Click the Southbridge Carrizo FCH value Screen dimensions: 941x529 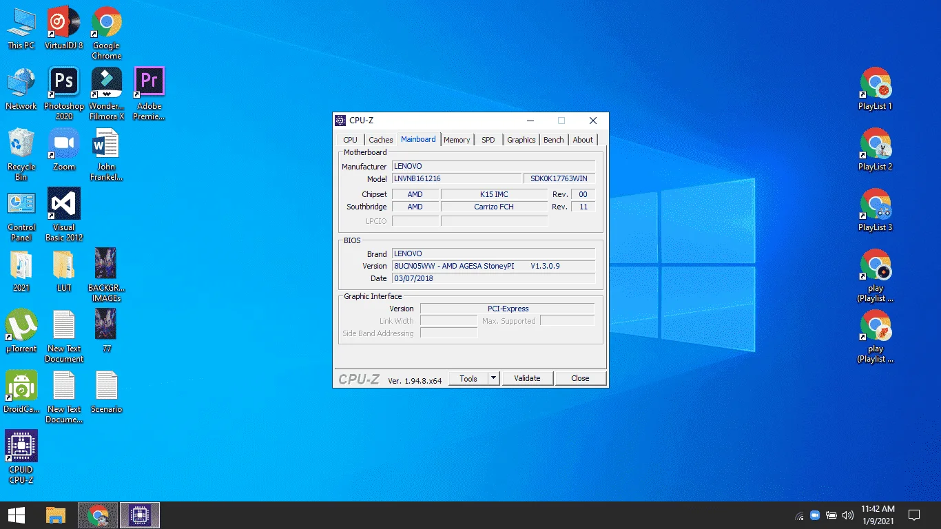[494, 207]
